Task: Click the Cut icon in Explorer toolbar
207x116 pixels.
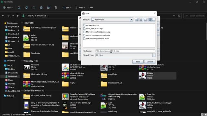Action: [19, 8]
